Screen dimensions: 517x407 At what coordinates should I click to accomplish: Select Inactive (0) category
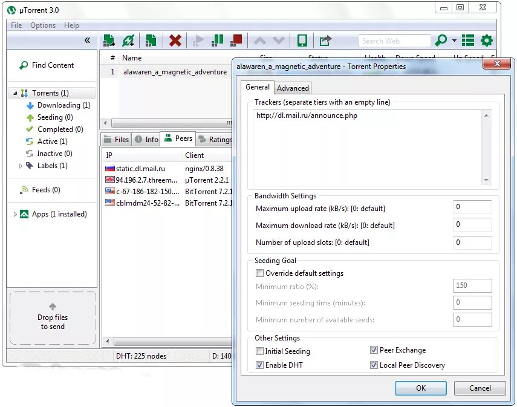point(49,154)
